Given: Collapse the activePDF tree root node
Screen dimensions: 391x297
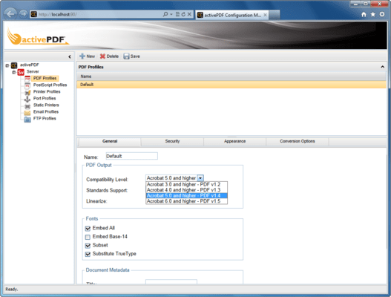Looking at the screenshot, I should coord(7,65).
